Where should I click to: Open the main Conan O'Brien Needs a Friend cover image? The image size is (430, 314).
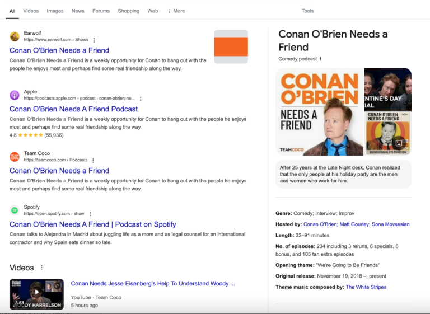(320, 111)
